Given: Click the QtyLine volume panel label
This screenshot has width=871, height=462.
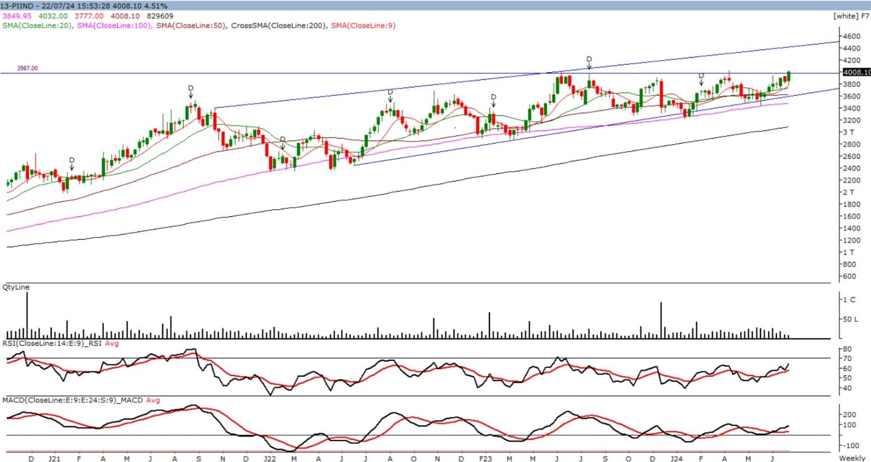Looking at the screenshot, I should pyautogui.click(x=16, y=287).
